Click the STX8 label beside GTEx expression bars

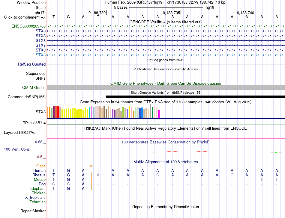click(x=40, y=112)
